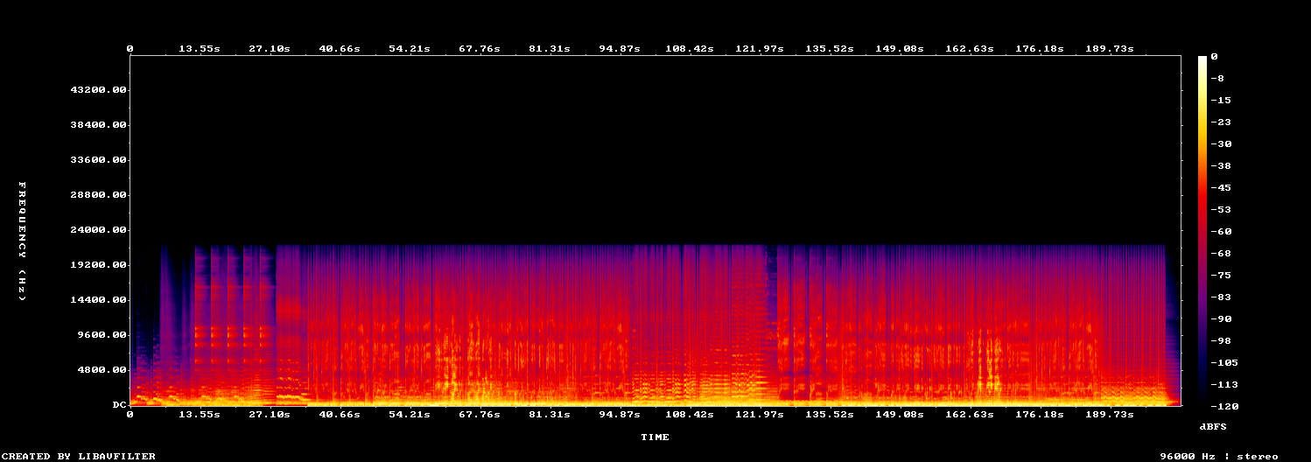
Task: Click 27.10s on the top time axis
Action: click(x=270, y=49)
